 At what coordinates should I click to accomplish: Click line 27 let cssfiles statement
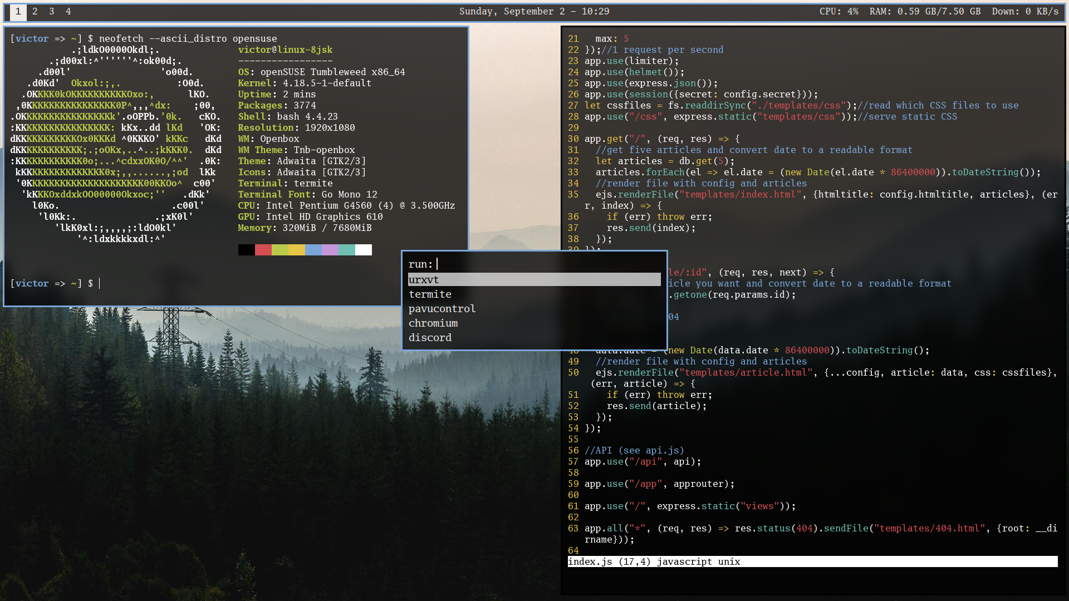point(721,106)
